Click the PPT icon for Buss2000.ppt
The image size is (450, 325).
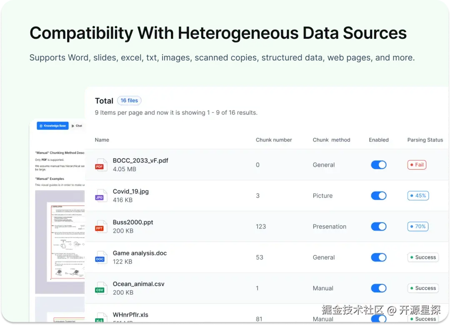coord(100,226)
